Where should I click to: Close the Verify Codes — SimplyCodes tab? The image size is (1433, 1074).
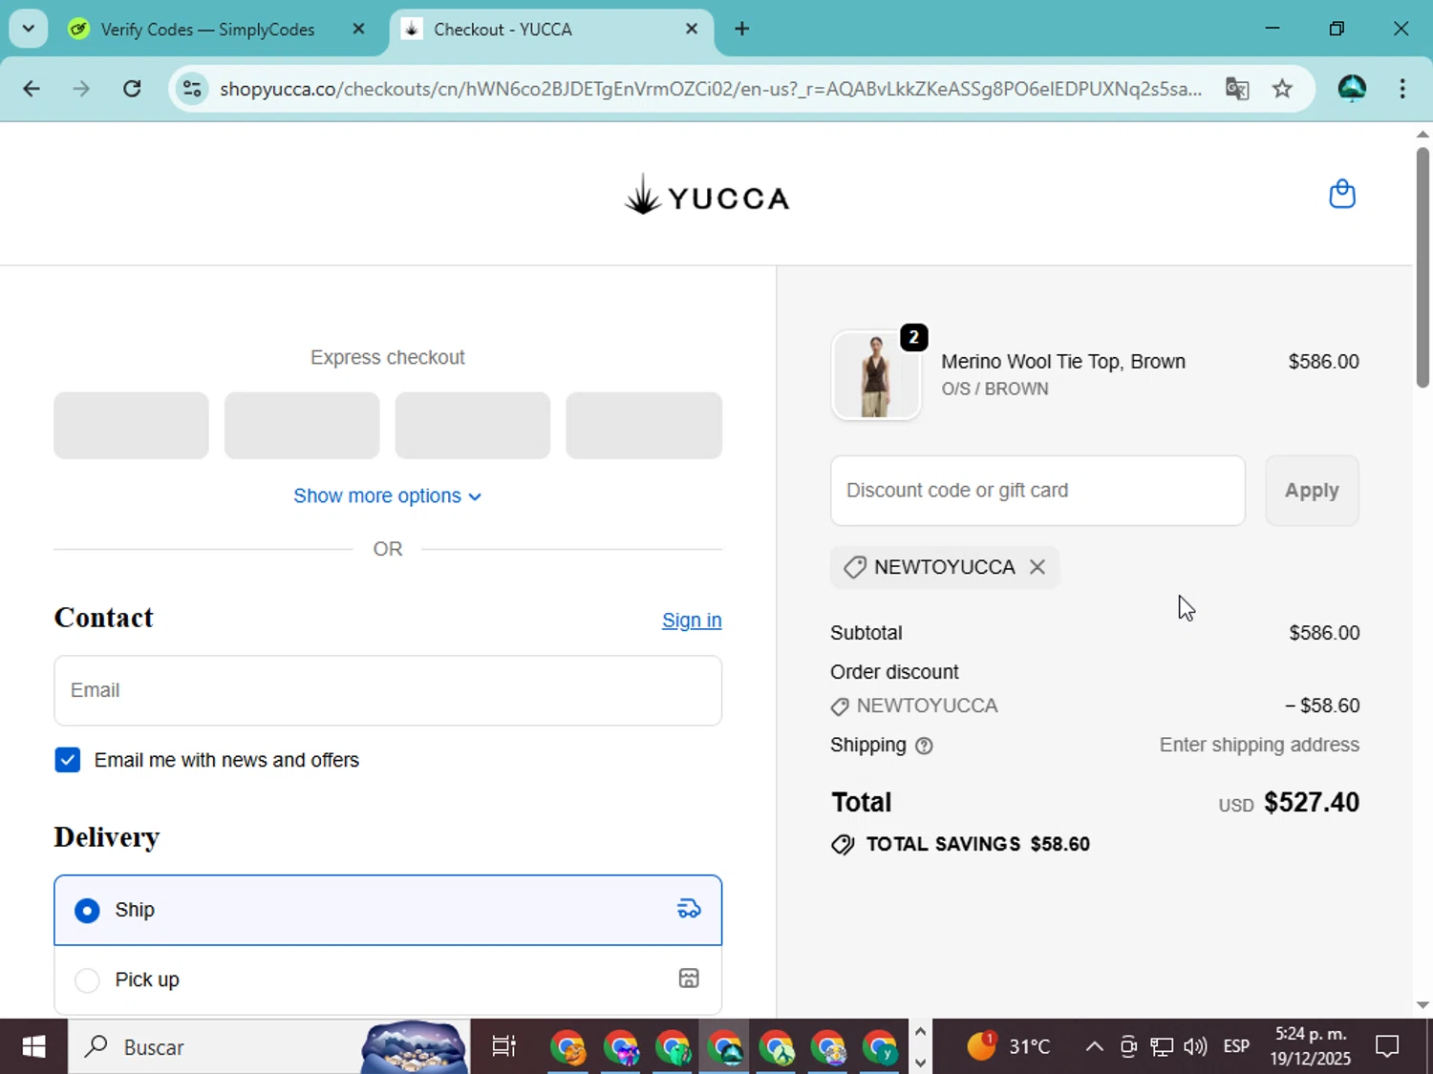point(358,29)
